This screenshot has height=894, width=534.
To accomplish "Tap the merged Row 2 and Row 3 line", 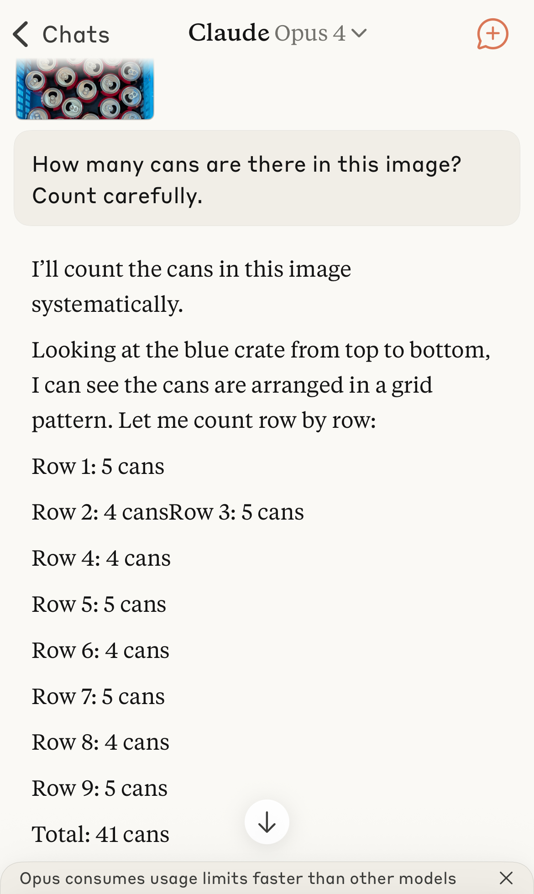I will point(168,512).
